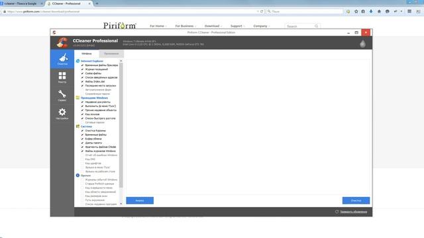Open the Firefox downloads arrow icon
The image size is (424, 238).
(x=371, y=12)
